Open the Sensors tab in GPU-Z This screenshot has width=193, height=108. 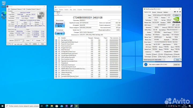point(154,12)
